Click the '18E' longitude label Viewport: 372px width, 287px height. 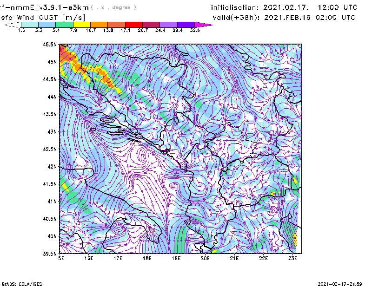tap(147, 258)
